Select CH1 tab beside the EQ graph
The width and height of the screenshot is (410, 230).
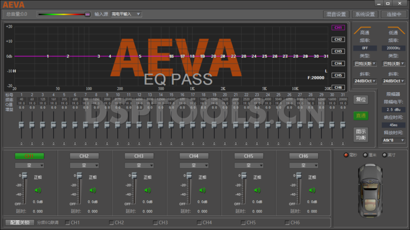338,28
